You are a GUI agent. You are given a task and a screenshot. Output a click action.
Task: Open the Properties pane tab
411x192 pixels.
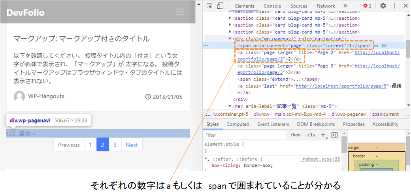(354, 124)
